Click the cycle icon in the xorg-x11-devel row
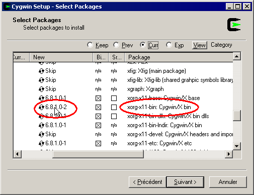Screen dimensions: 254x195 41,134
